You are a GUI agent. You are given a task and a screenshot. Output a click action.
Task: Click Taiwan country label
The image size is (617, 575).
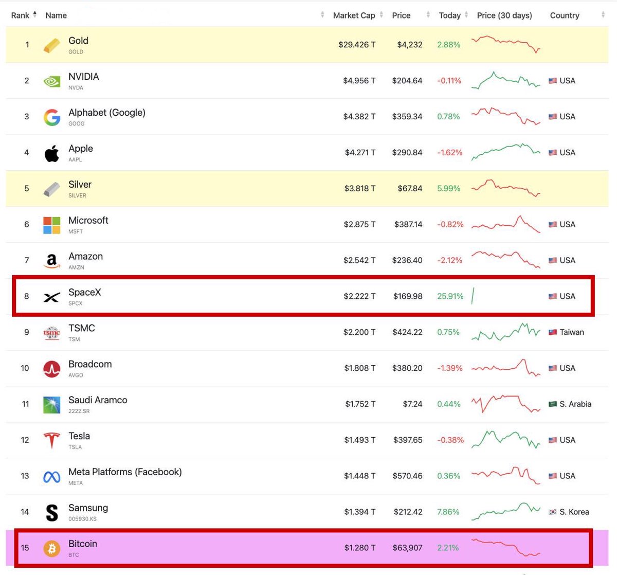click(x=572, y=332)
